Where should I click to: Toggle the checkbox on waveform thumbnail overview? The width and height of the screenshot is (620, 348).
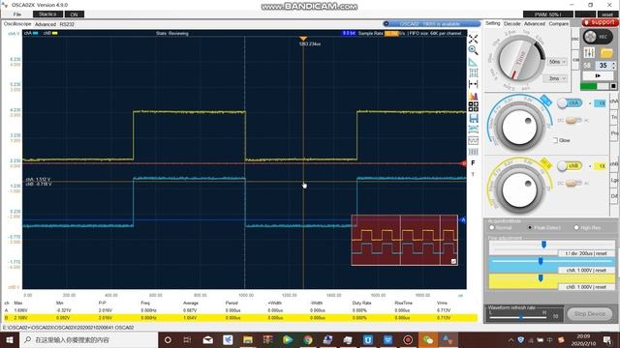pos(453,261)
